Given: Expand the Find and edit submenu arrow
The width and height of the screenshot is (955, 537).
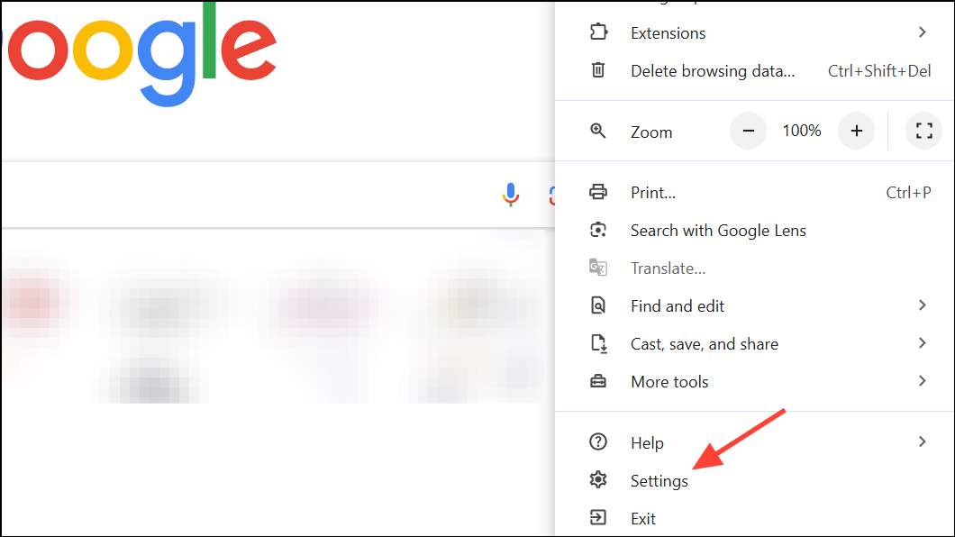Looking at the screenshot, I should tap(922, 306).
